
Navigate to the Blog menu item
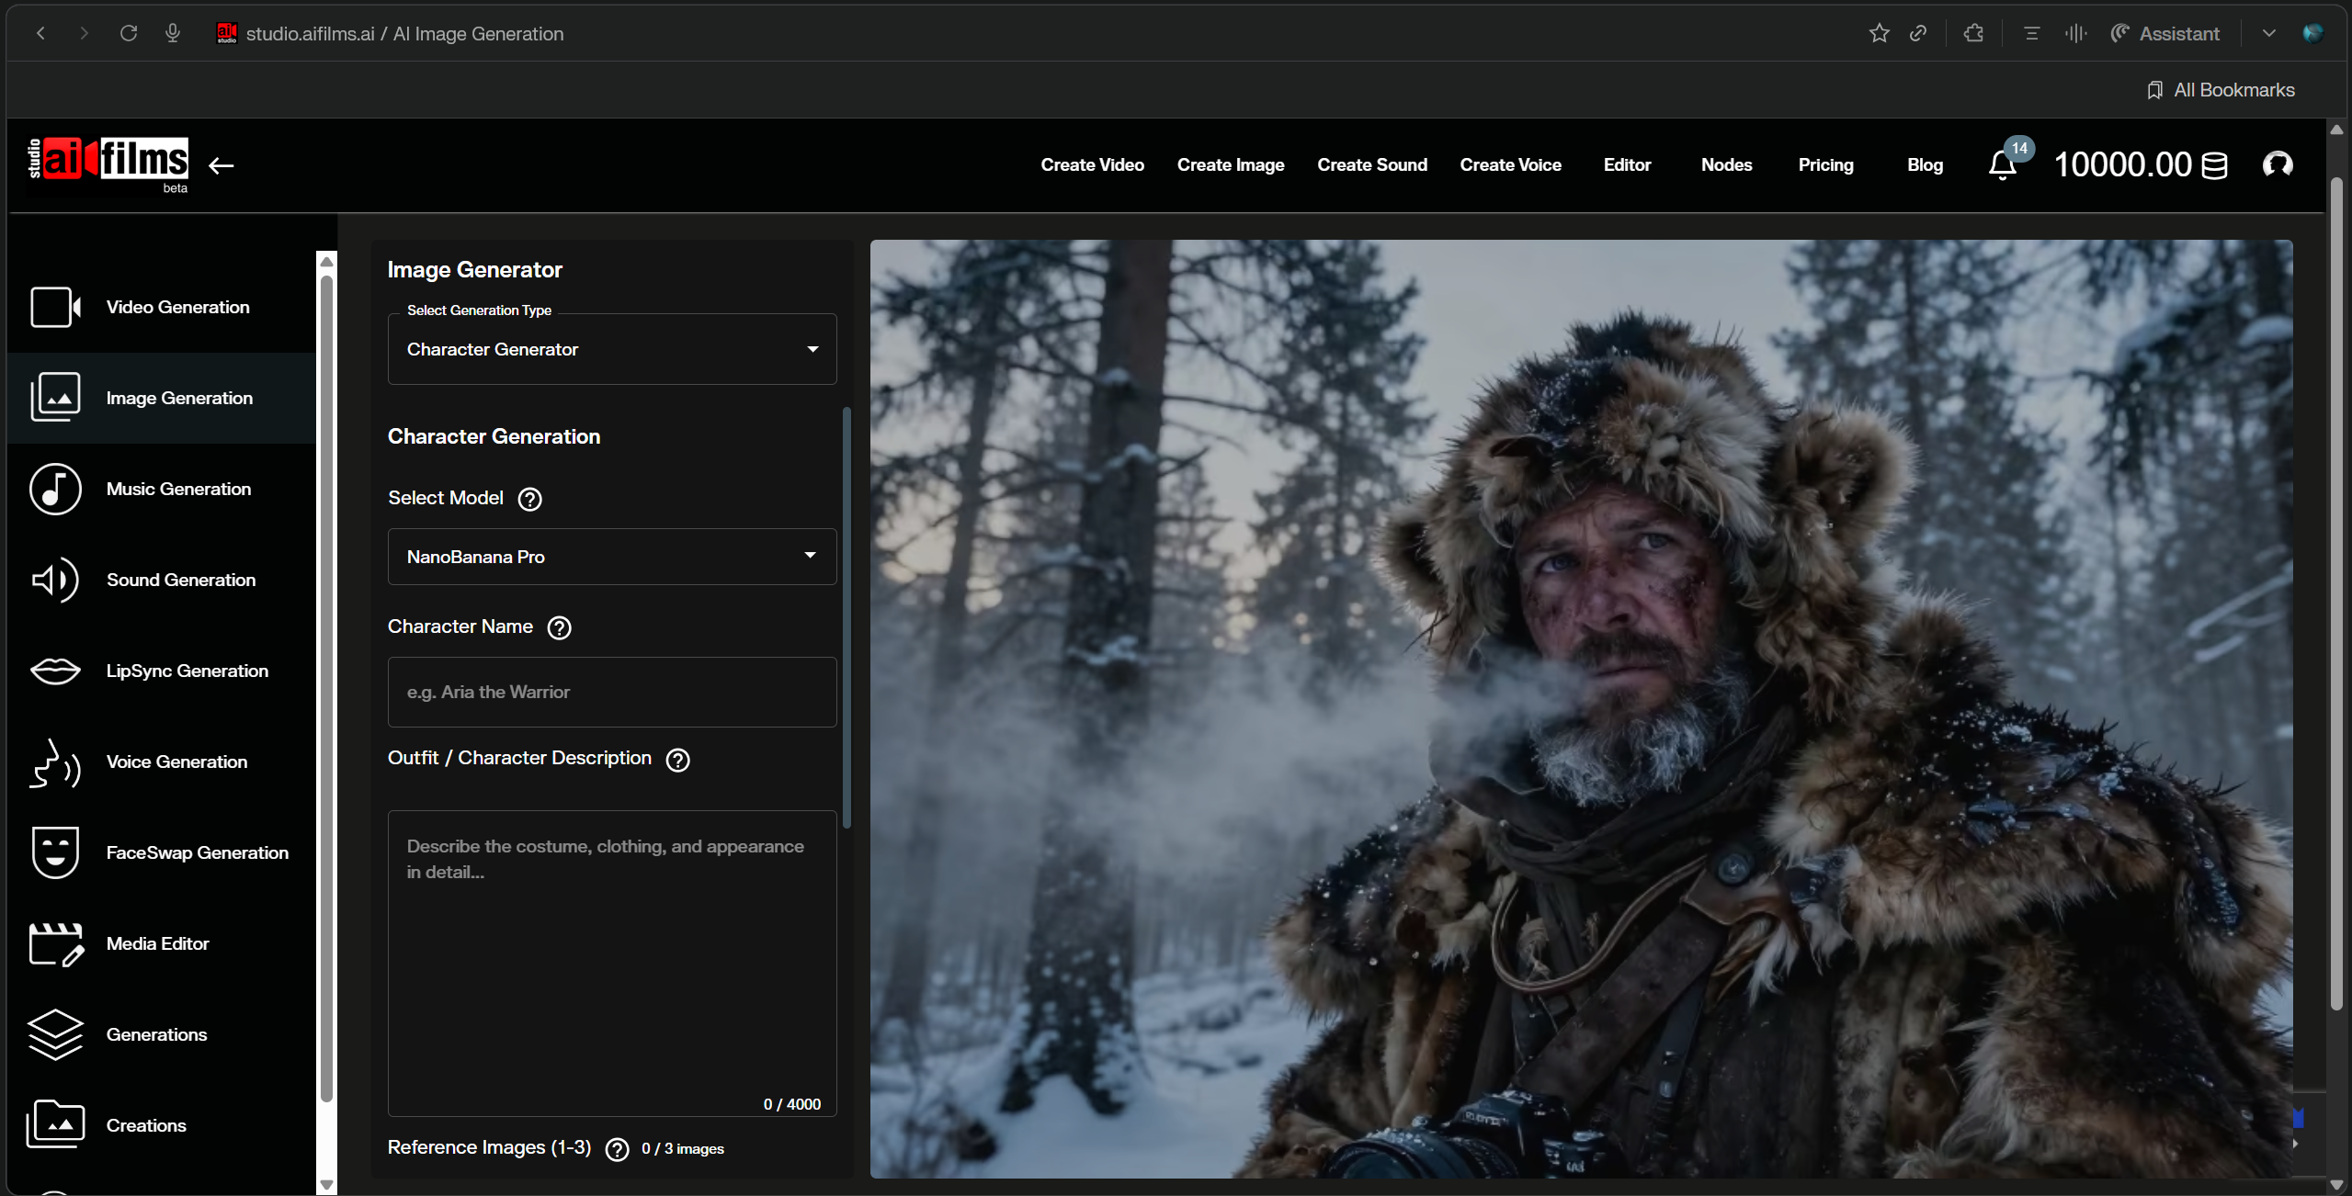pos(1925,165)
